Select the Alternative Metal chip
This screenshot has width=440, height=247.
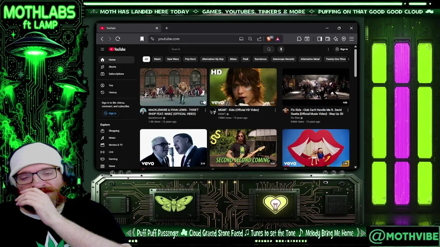tap(310, 59)
